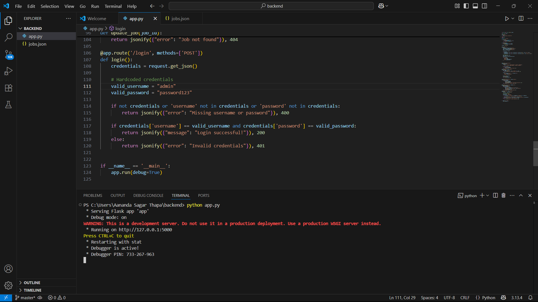Toggle the bottom panel visibility

475,6
